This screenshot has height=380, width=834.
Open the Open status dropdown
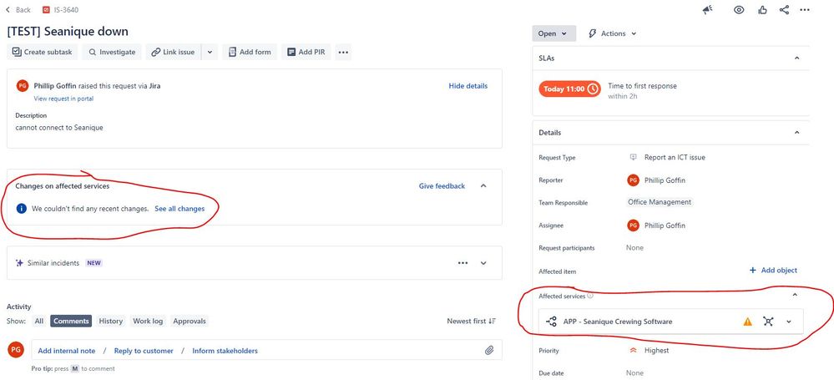click(553, 33)
